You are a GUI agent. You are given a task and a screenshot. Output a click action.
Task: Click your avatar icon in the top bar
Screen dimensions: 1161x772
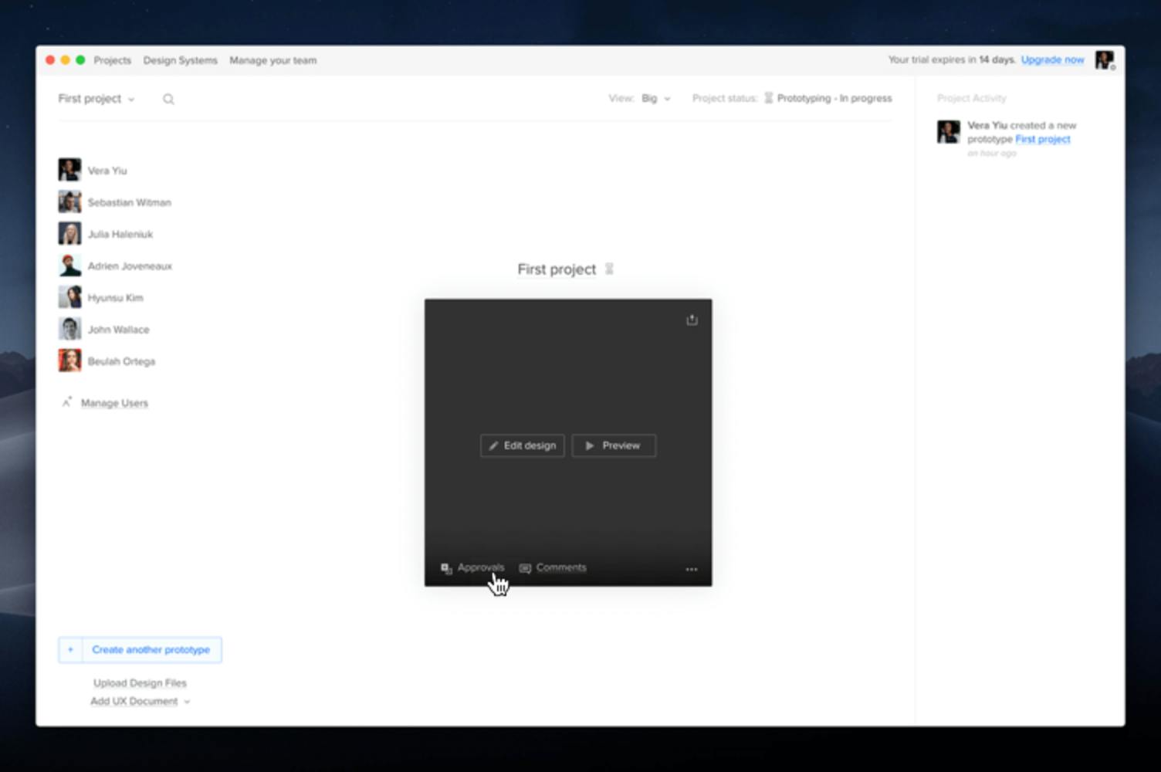click(x=1104, y=59)
